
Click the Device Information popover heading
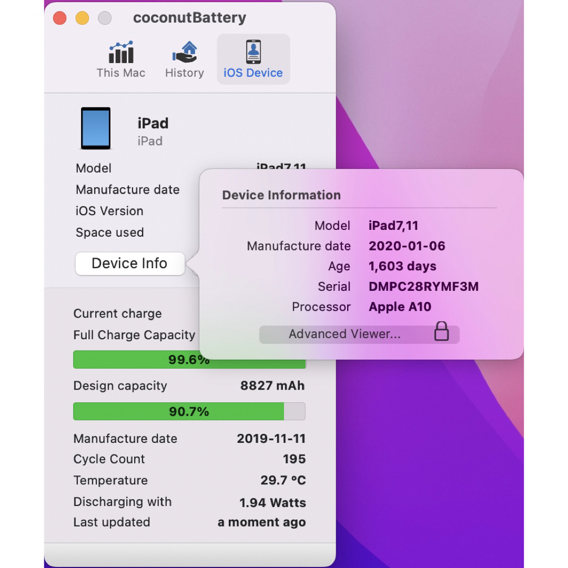point(281,195)
